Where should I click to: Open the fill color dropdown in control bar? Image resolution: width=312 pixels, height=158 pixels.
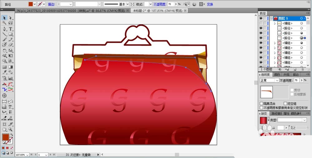(35, 4)
